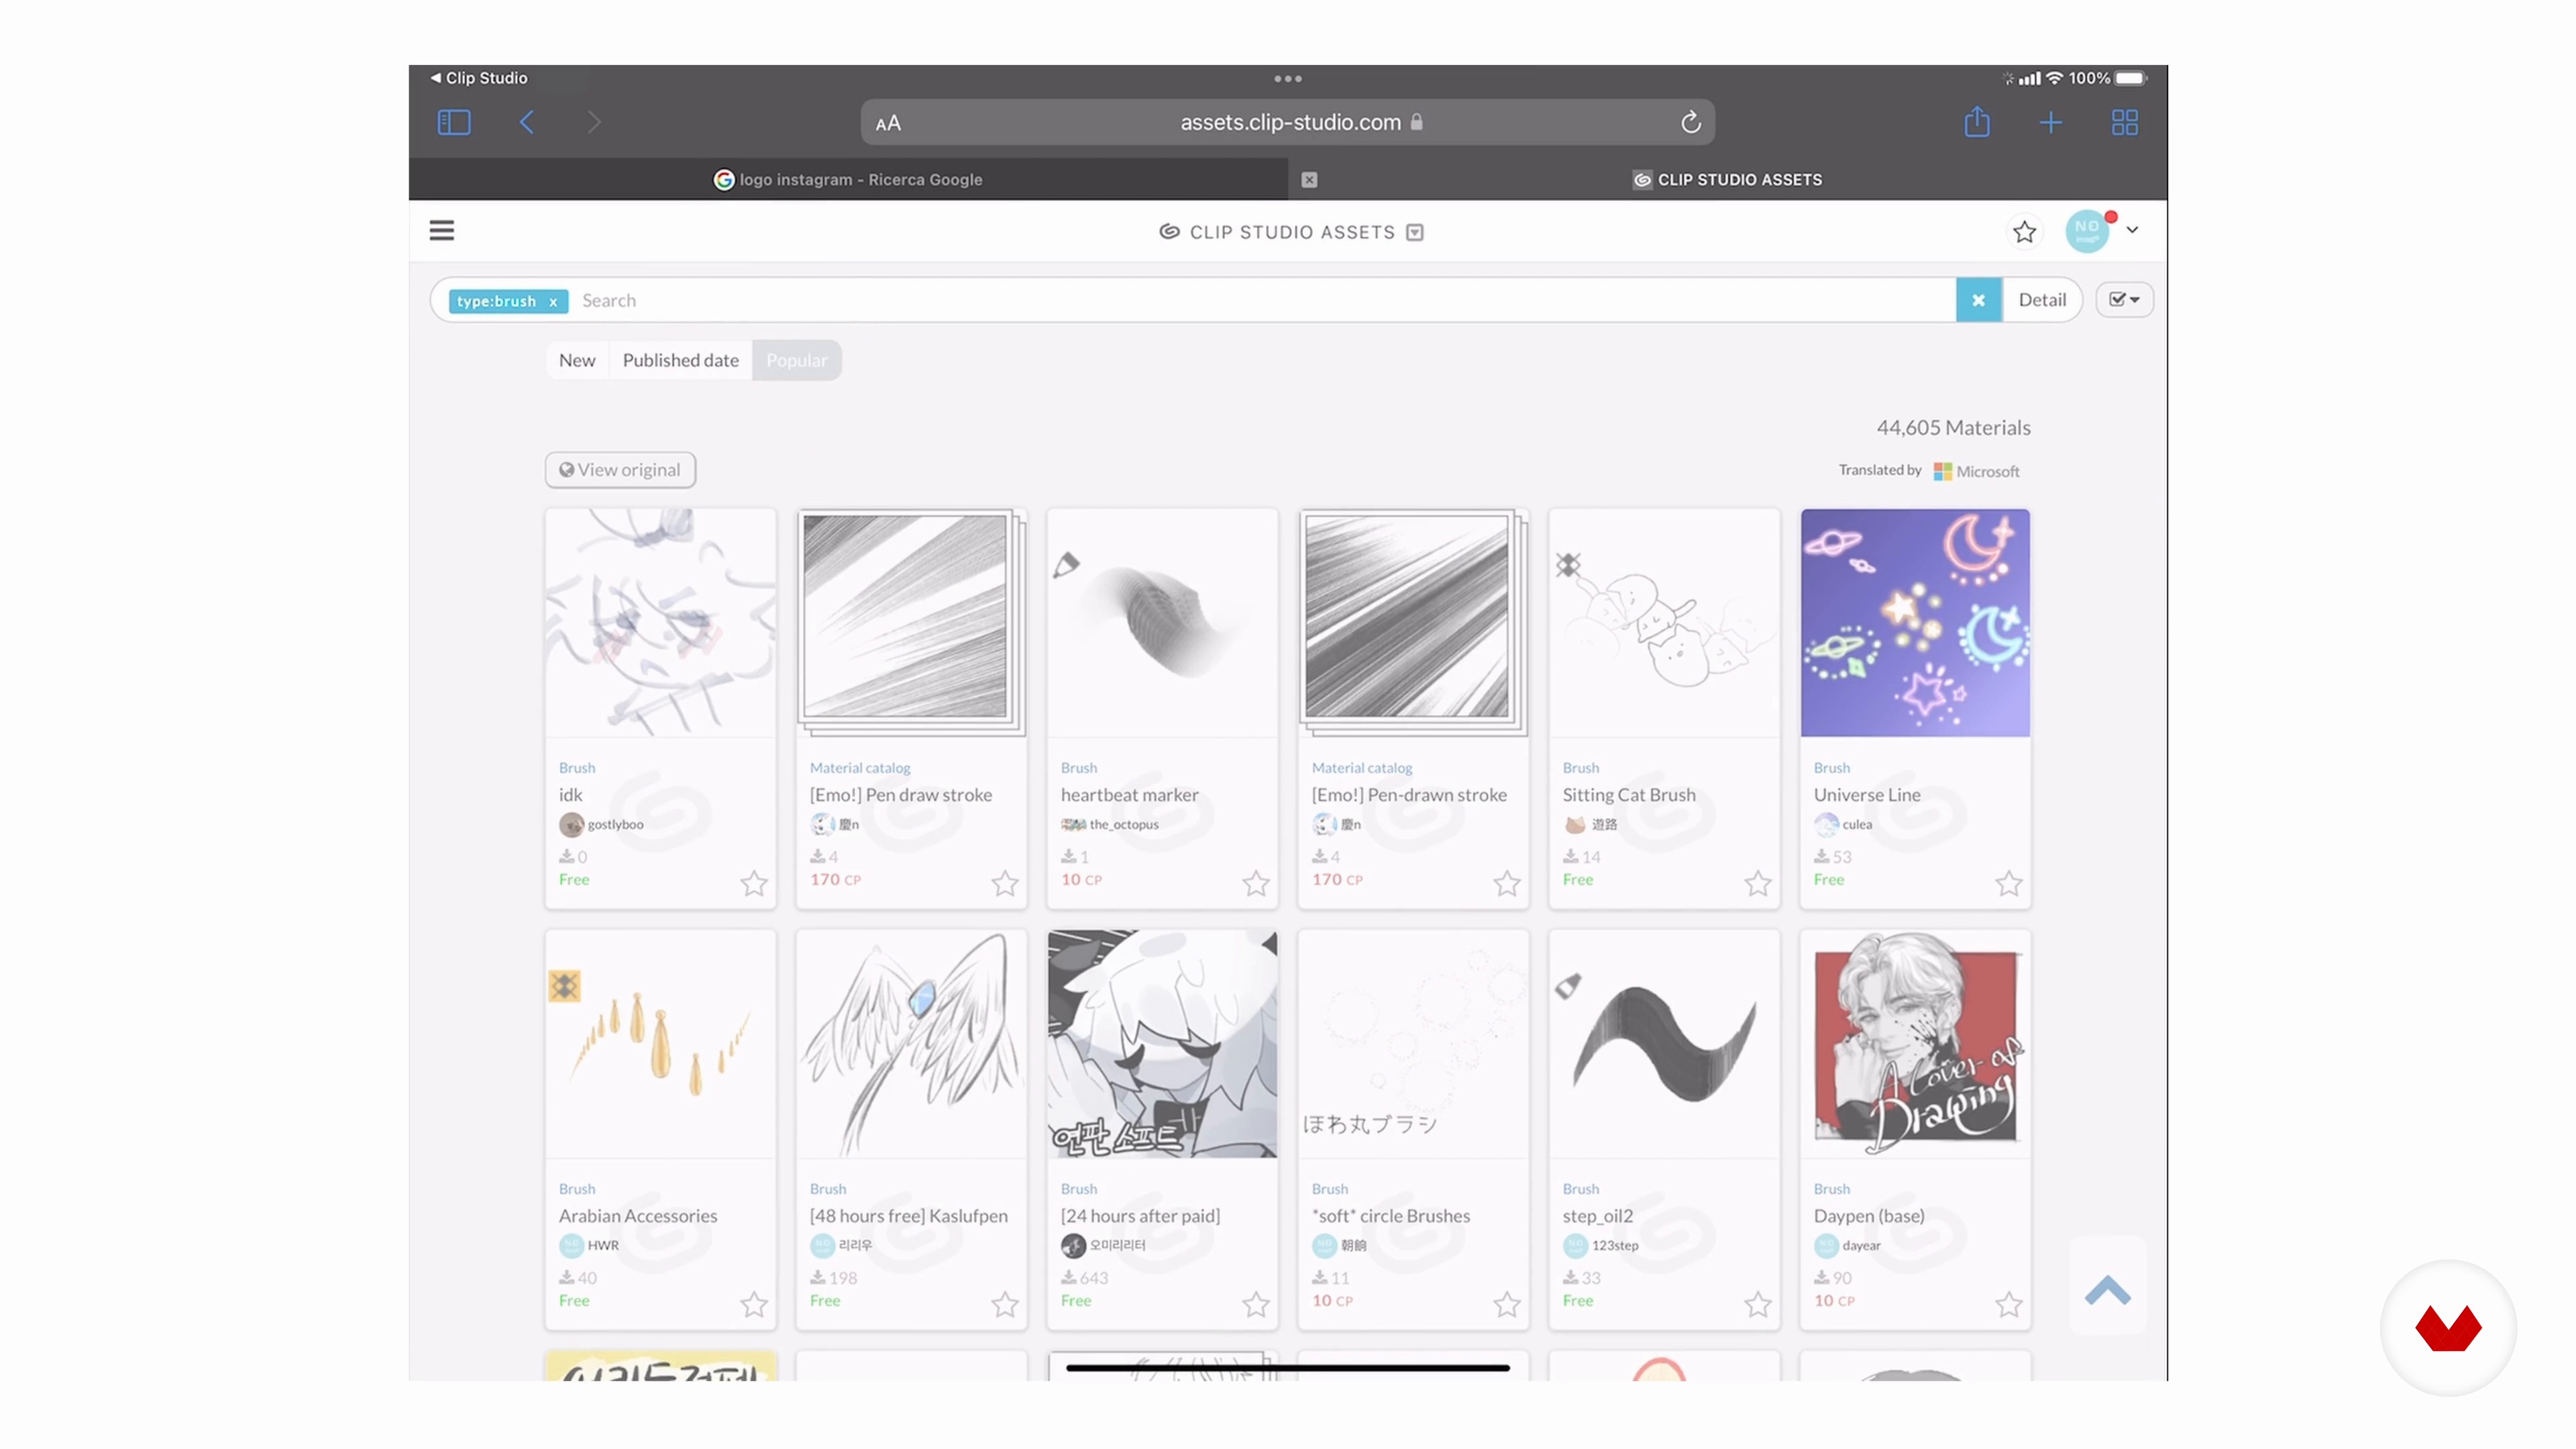
Task: Visit the_octopus author profile
Action: point(1110,824)
